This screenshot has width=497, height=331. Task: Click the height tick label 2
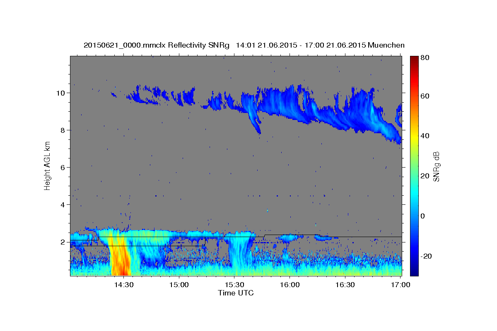point(64,242)
